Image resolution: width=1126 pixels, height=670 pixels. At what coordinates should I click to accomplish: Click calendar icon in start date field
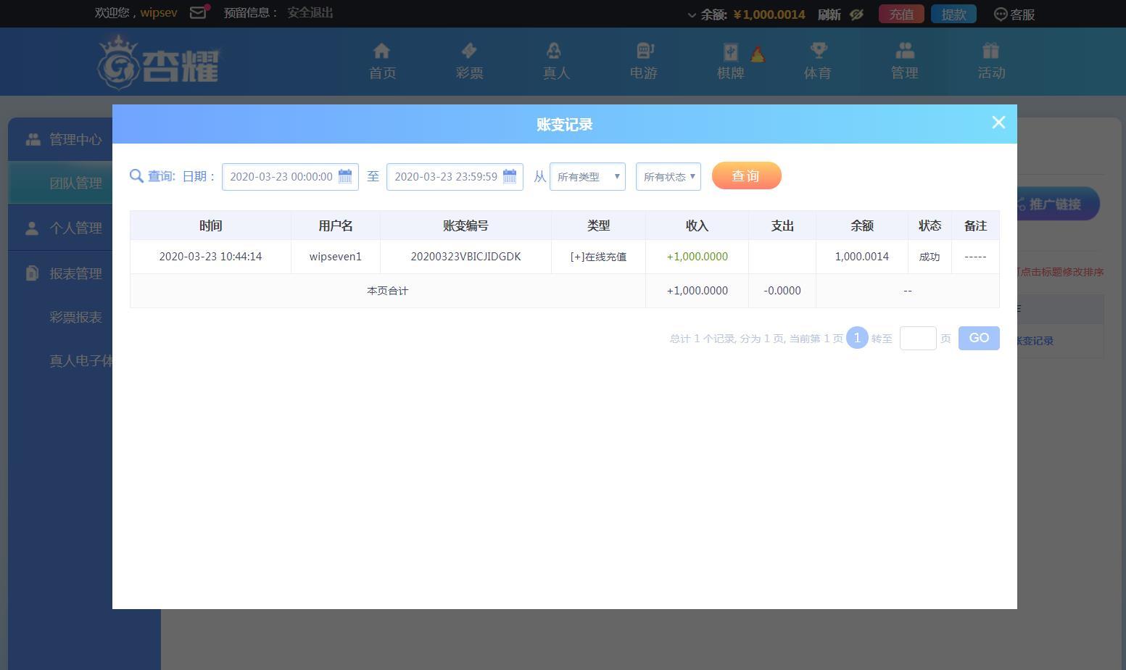coord(345,176)
